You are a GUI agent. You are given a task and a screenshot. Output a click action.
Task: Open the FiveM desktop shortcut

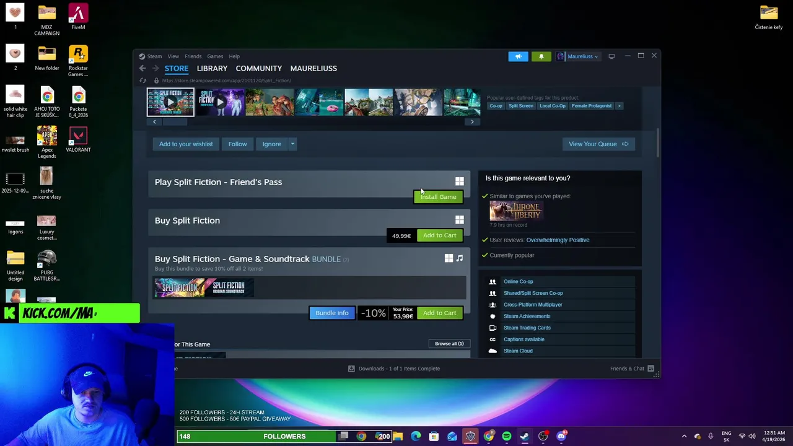click(x=78, y=17)
